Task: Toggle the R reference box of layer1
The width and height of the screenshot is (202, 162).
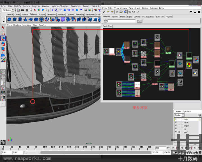Action: coord(179,132)
